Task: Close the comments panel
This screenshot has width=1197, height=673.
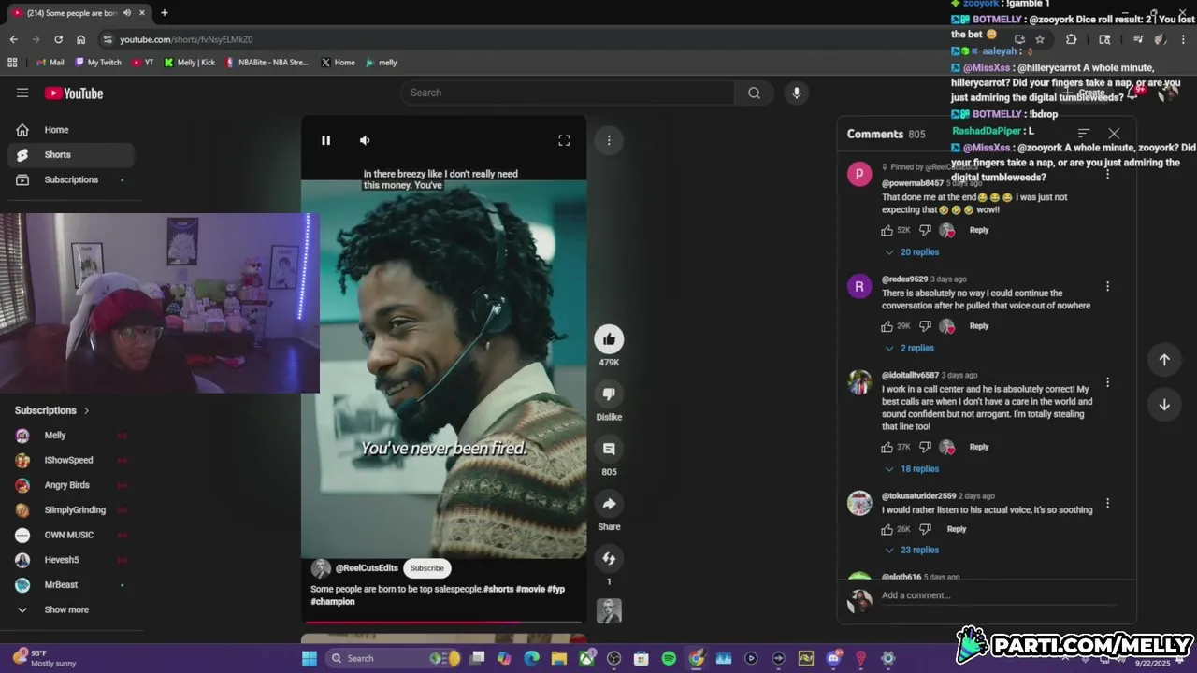Action: point(1114,134)
